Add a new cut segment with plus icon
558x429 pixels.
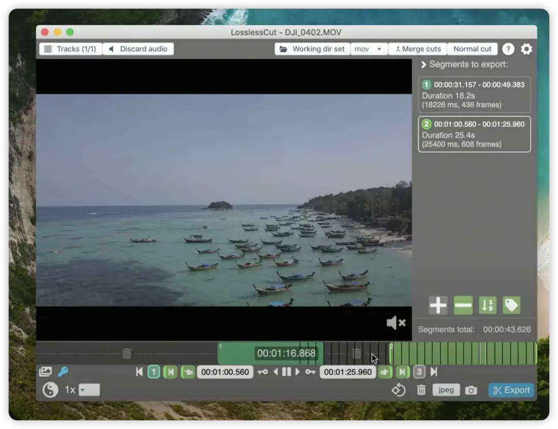pos(438,305)
